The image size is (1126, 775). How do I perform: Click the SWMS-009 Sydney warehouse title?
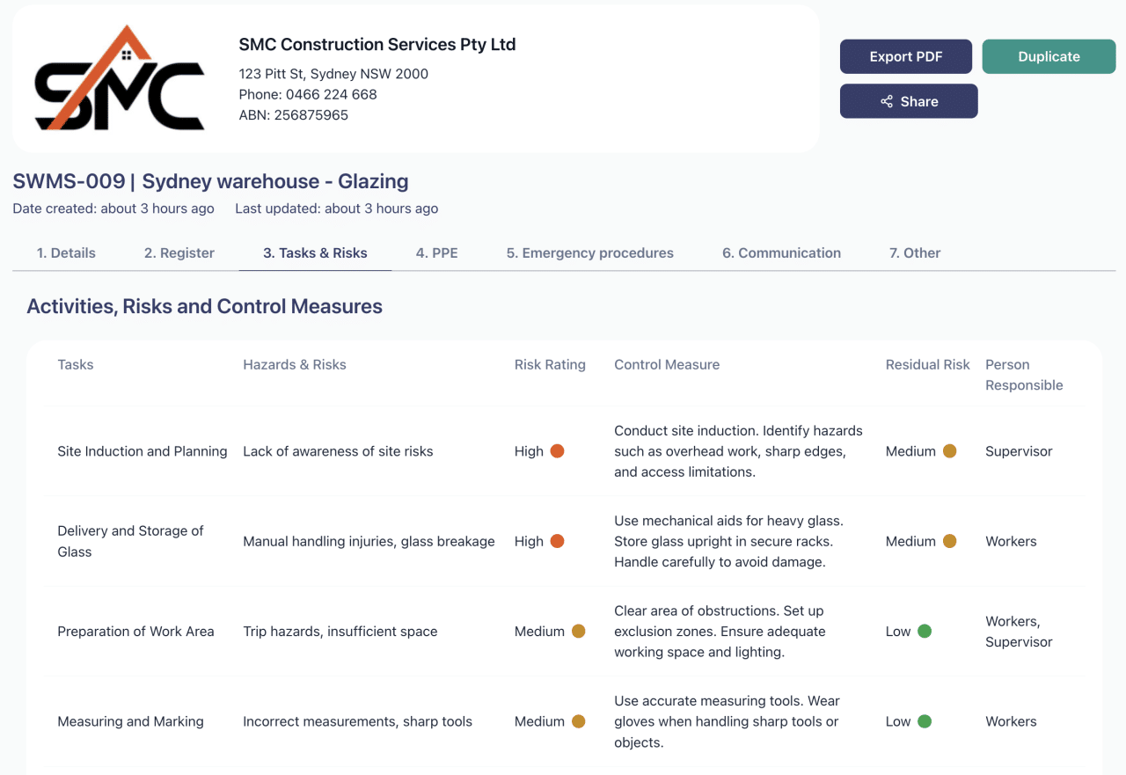coord(210,181)
